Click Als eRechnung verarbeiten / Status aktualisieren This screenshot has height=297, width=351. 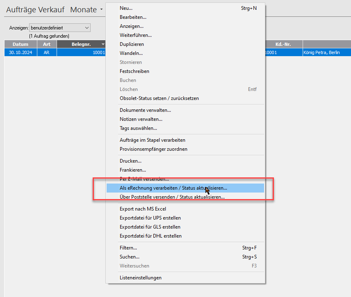[x=185, y=188]
